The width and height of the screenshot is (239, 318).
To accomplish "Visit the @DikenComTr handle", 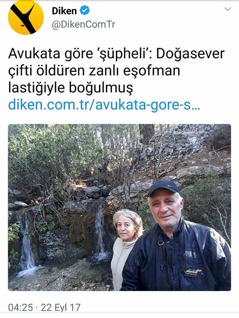I will tap(84, 25).
